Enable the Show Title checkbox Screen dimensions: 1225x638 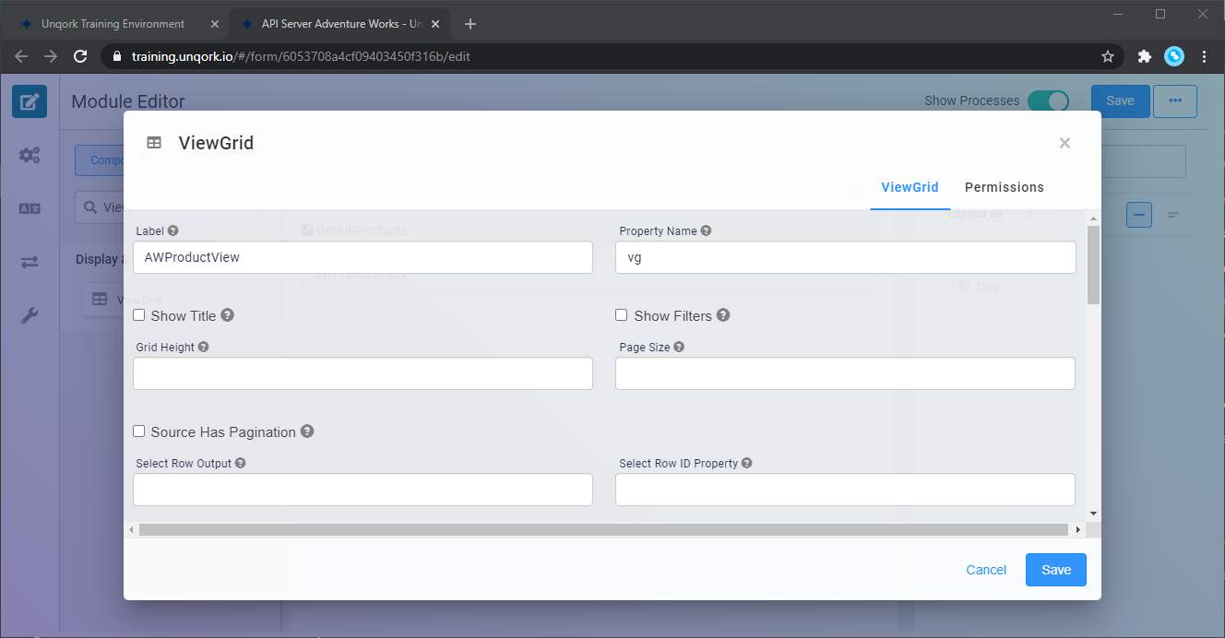(139, 315)
